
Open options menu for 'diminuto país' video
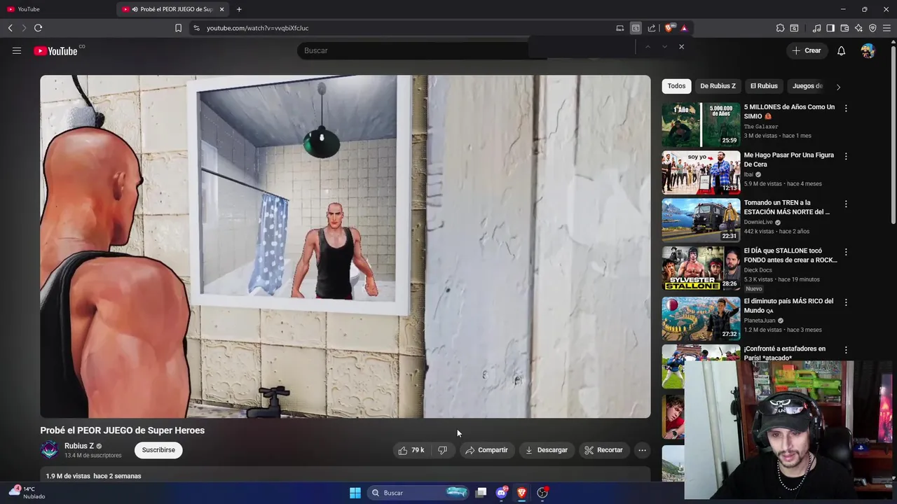coord(846,302)
